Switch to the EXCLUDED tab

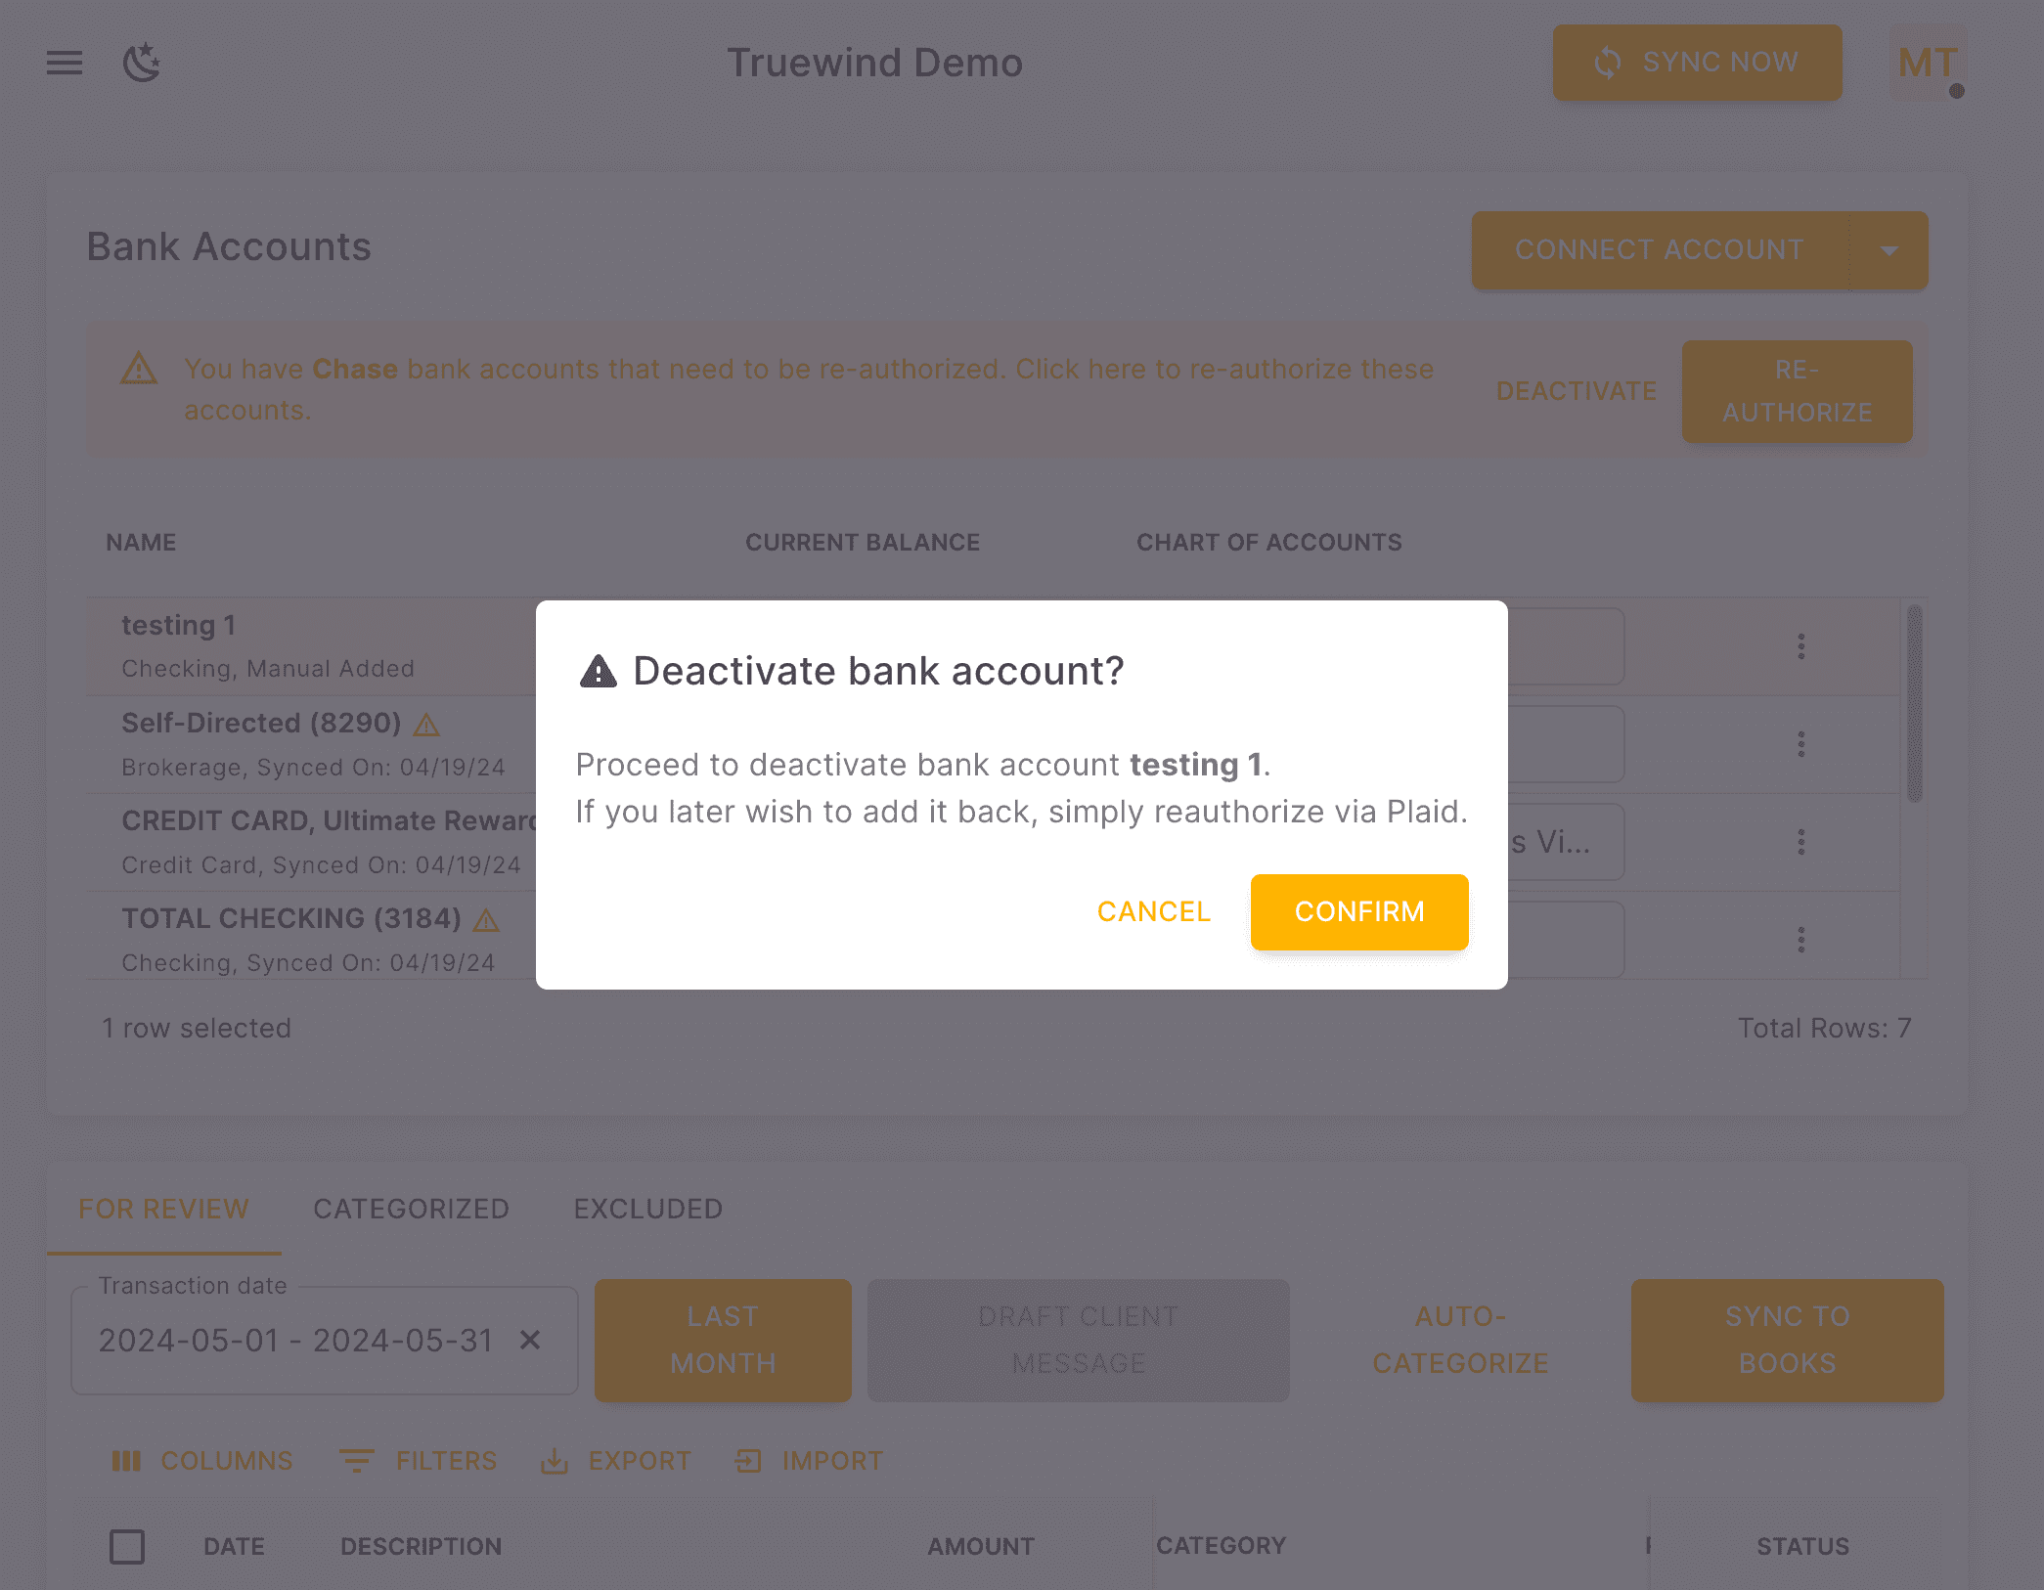pos(646,1209)
